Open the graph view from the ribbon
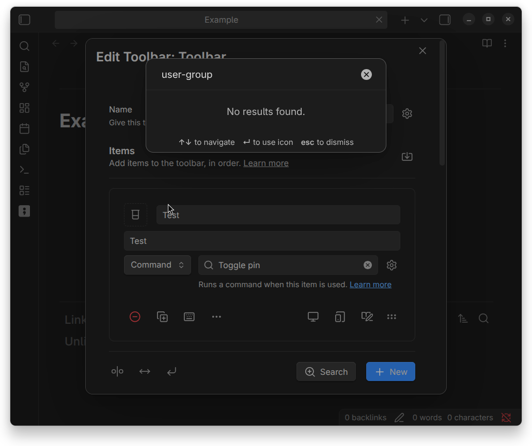The height and width of the screenshot is (446, 532). click(24, 87)
